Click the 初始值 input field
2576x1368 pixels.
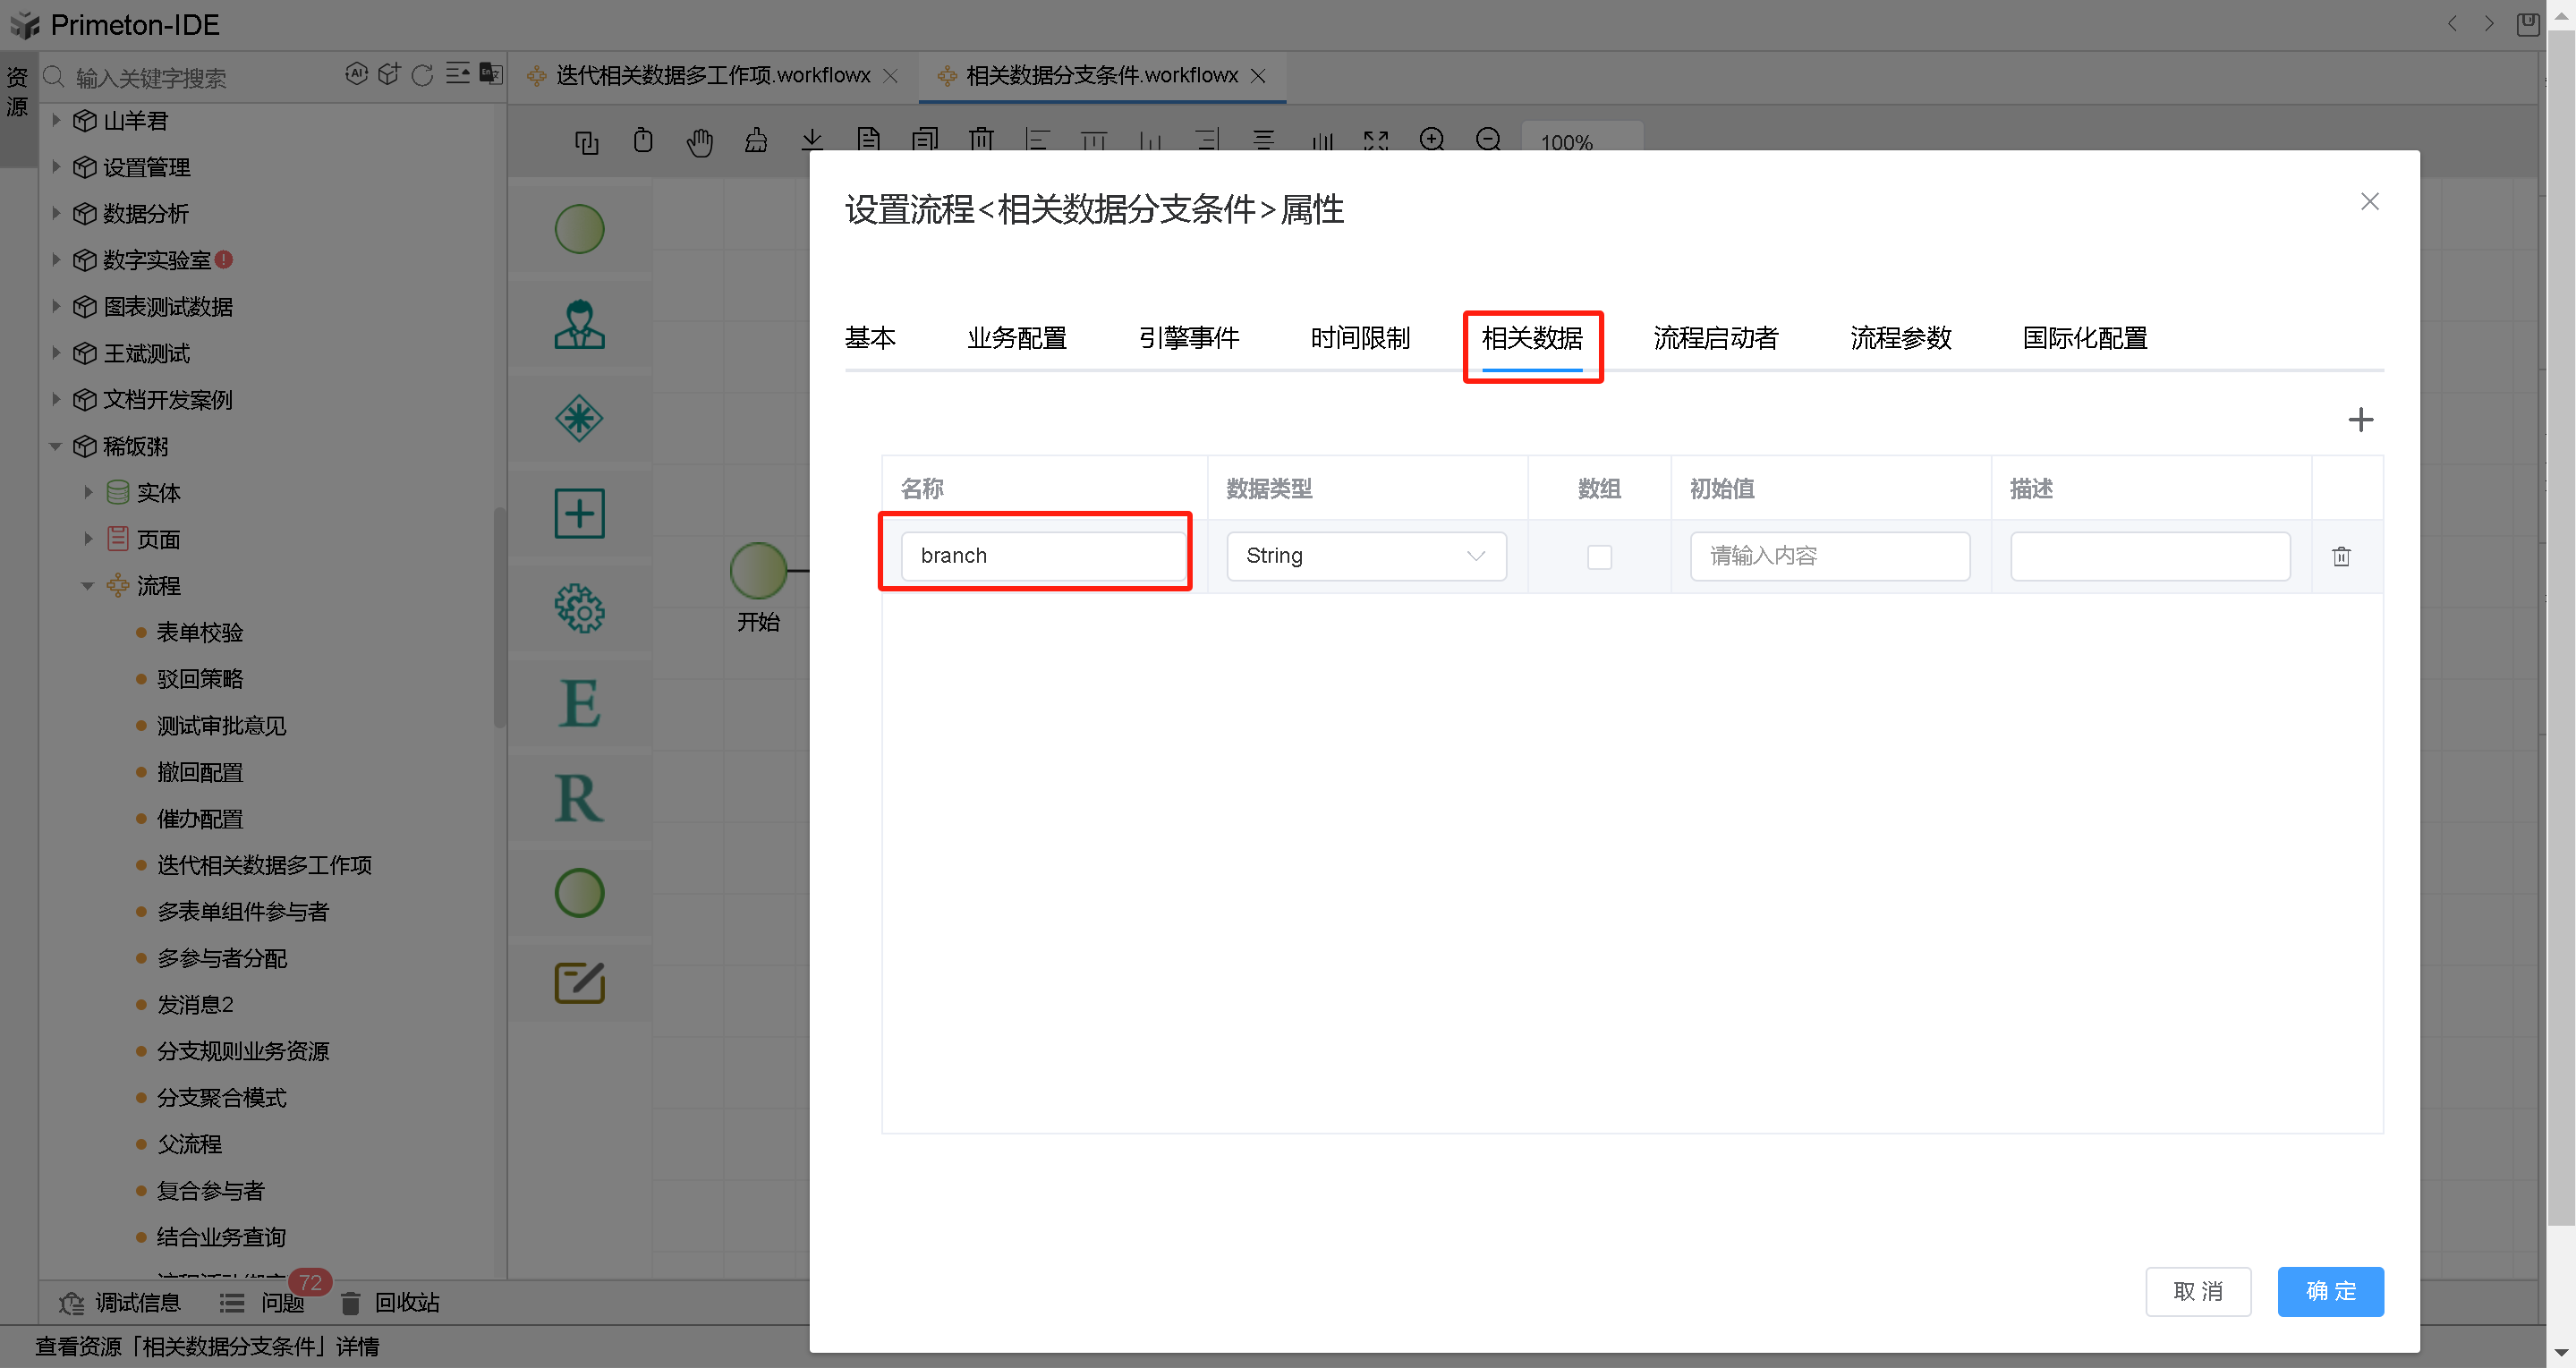1829,555
